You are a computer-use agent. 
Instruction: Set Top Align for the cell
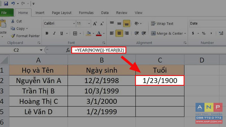(112, 23)
